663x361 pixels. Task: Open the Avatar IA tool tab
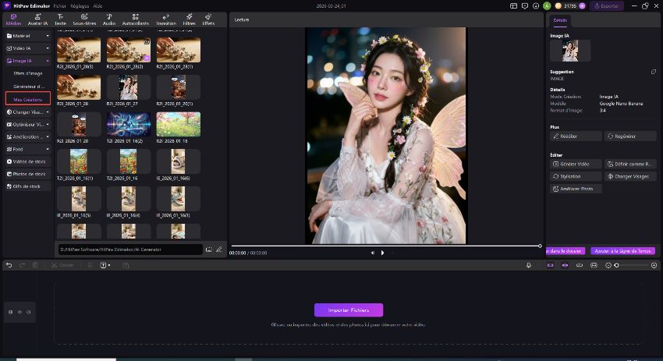coord(38,20)
